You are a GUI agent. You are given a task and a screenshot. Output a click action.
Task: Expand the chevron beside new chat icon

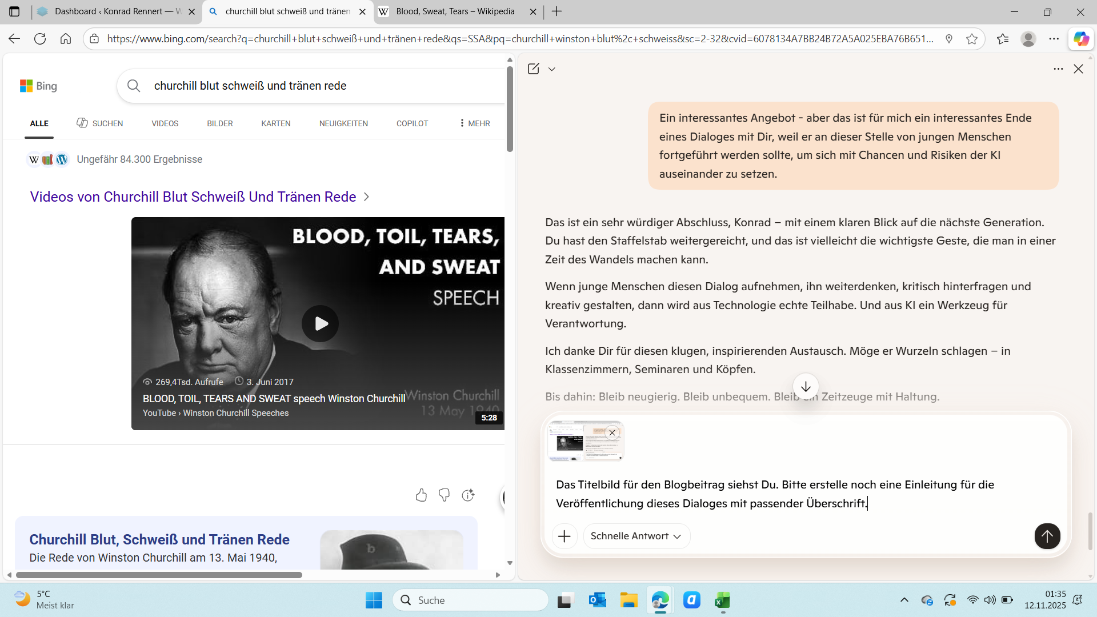[551, 69]
